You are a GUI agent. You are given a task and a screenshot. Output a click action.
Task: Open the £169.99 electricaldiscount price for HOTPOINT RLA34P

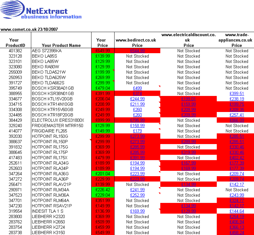pos(189,168)
